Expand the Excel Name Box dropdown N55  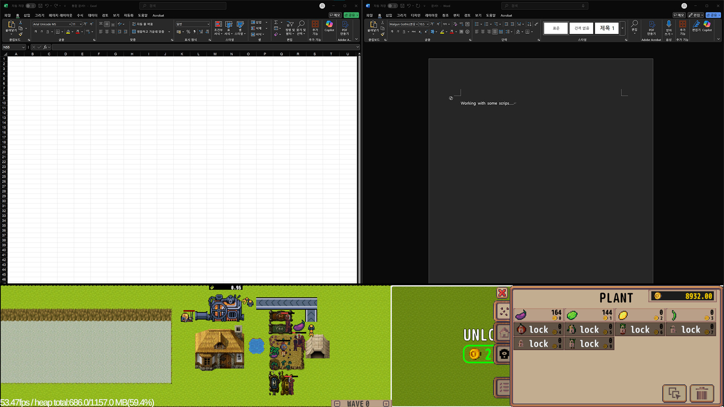(23, 47)
